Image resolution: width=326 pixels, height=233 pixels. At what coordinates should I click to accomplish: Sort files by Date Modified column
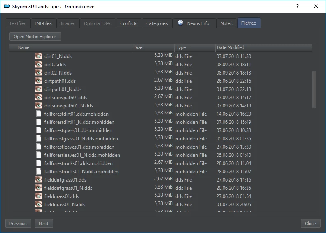263,47
